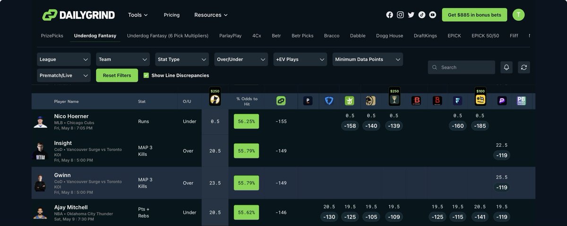This screenshot has height=226, width=567.
Task: Click the Reset Filters button
Action: (x=117, y=75)
